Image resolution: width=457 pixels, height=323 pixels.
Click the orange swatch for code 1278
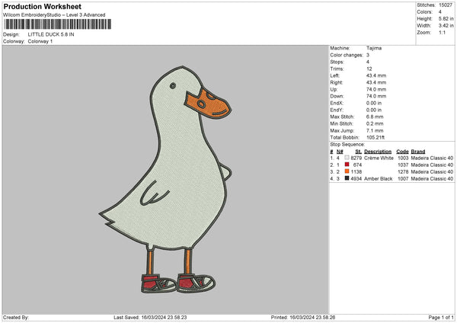(x=347, y=171)
